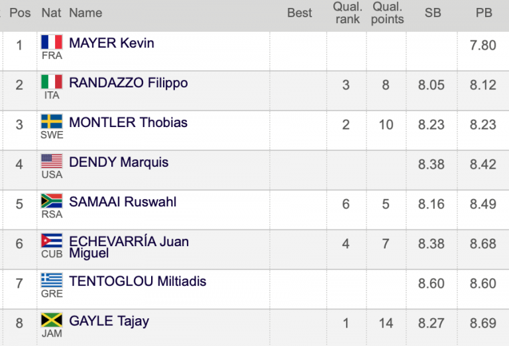Open GAYLE Tajay athlete profile
The image size is (509, 346).
pyautogui.click(x=109, y=321)
